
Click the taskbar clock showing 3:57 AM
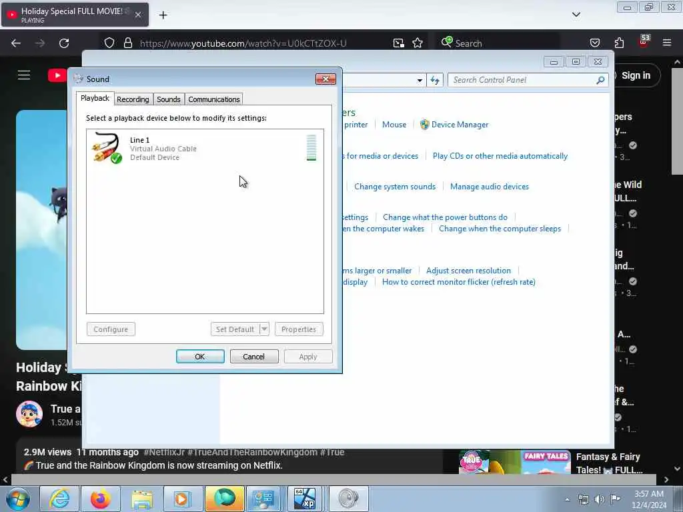pos(649,499)
